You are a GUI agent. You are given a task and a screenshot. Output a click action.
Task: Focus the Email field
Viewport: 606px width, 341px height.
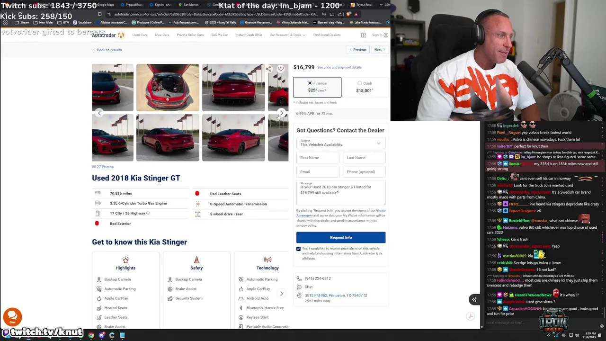pos(318,172)
